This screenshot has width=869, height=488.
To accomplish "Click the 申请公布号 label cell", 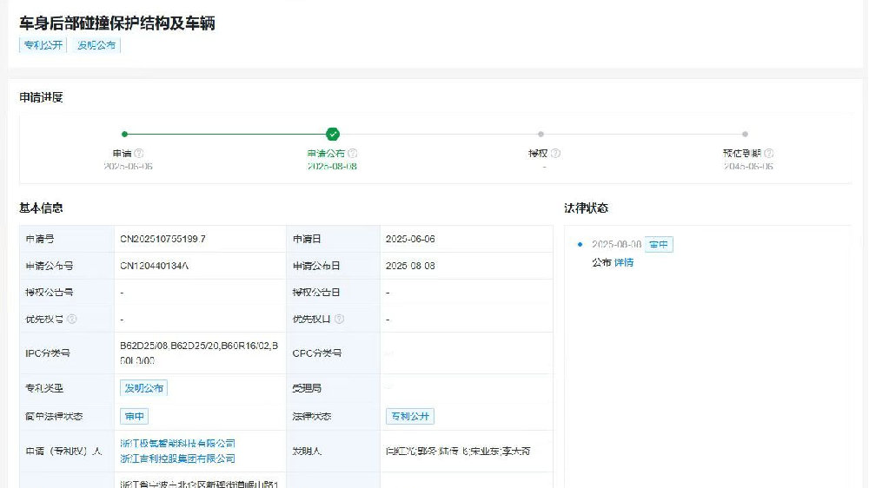I will [67, 266].
